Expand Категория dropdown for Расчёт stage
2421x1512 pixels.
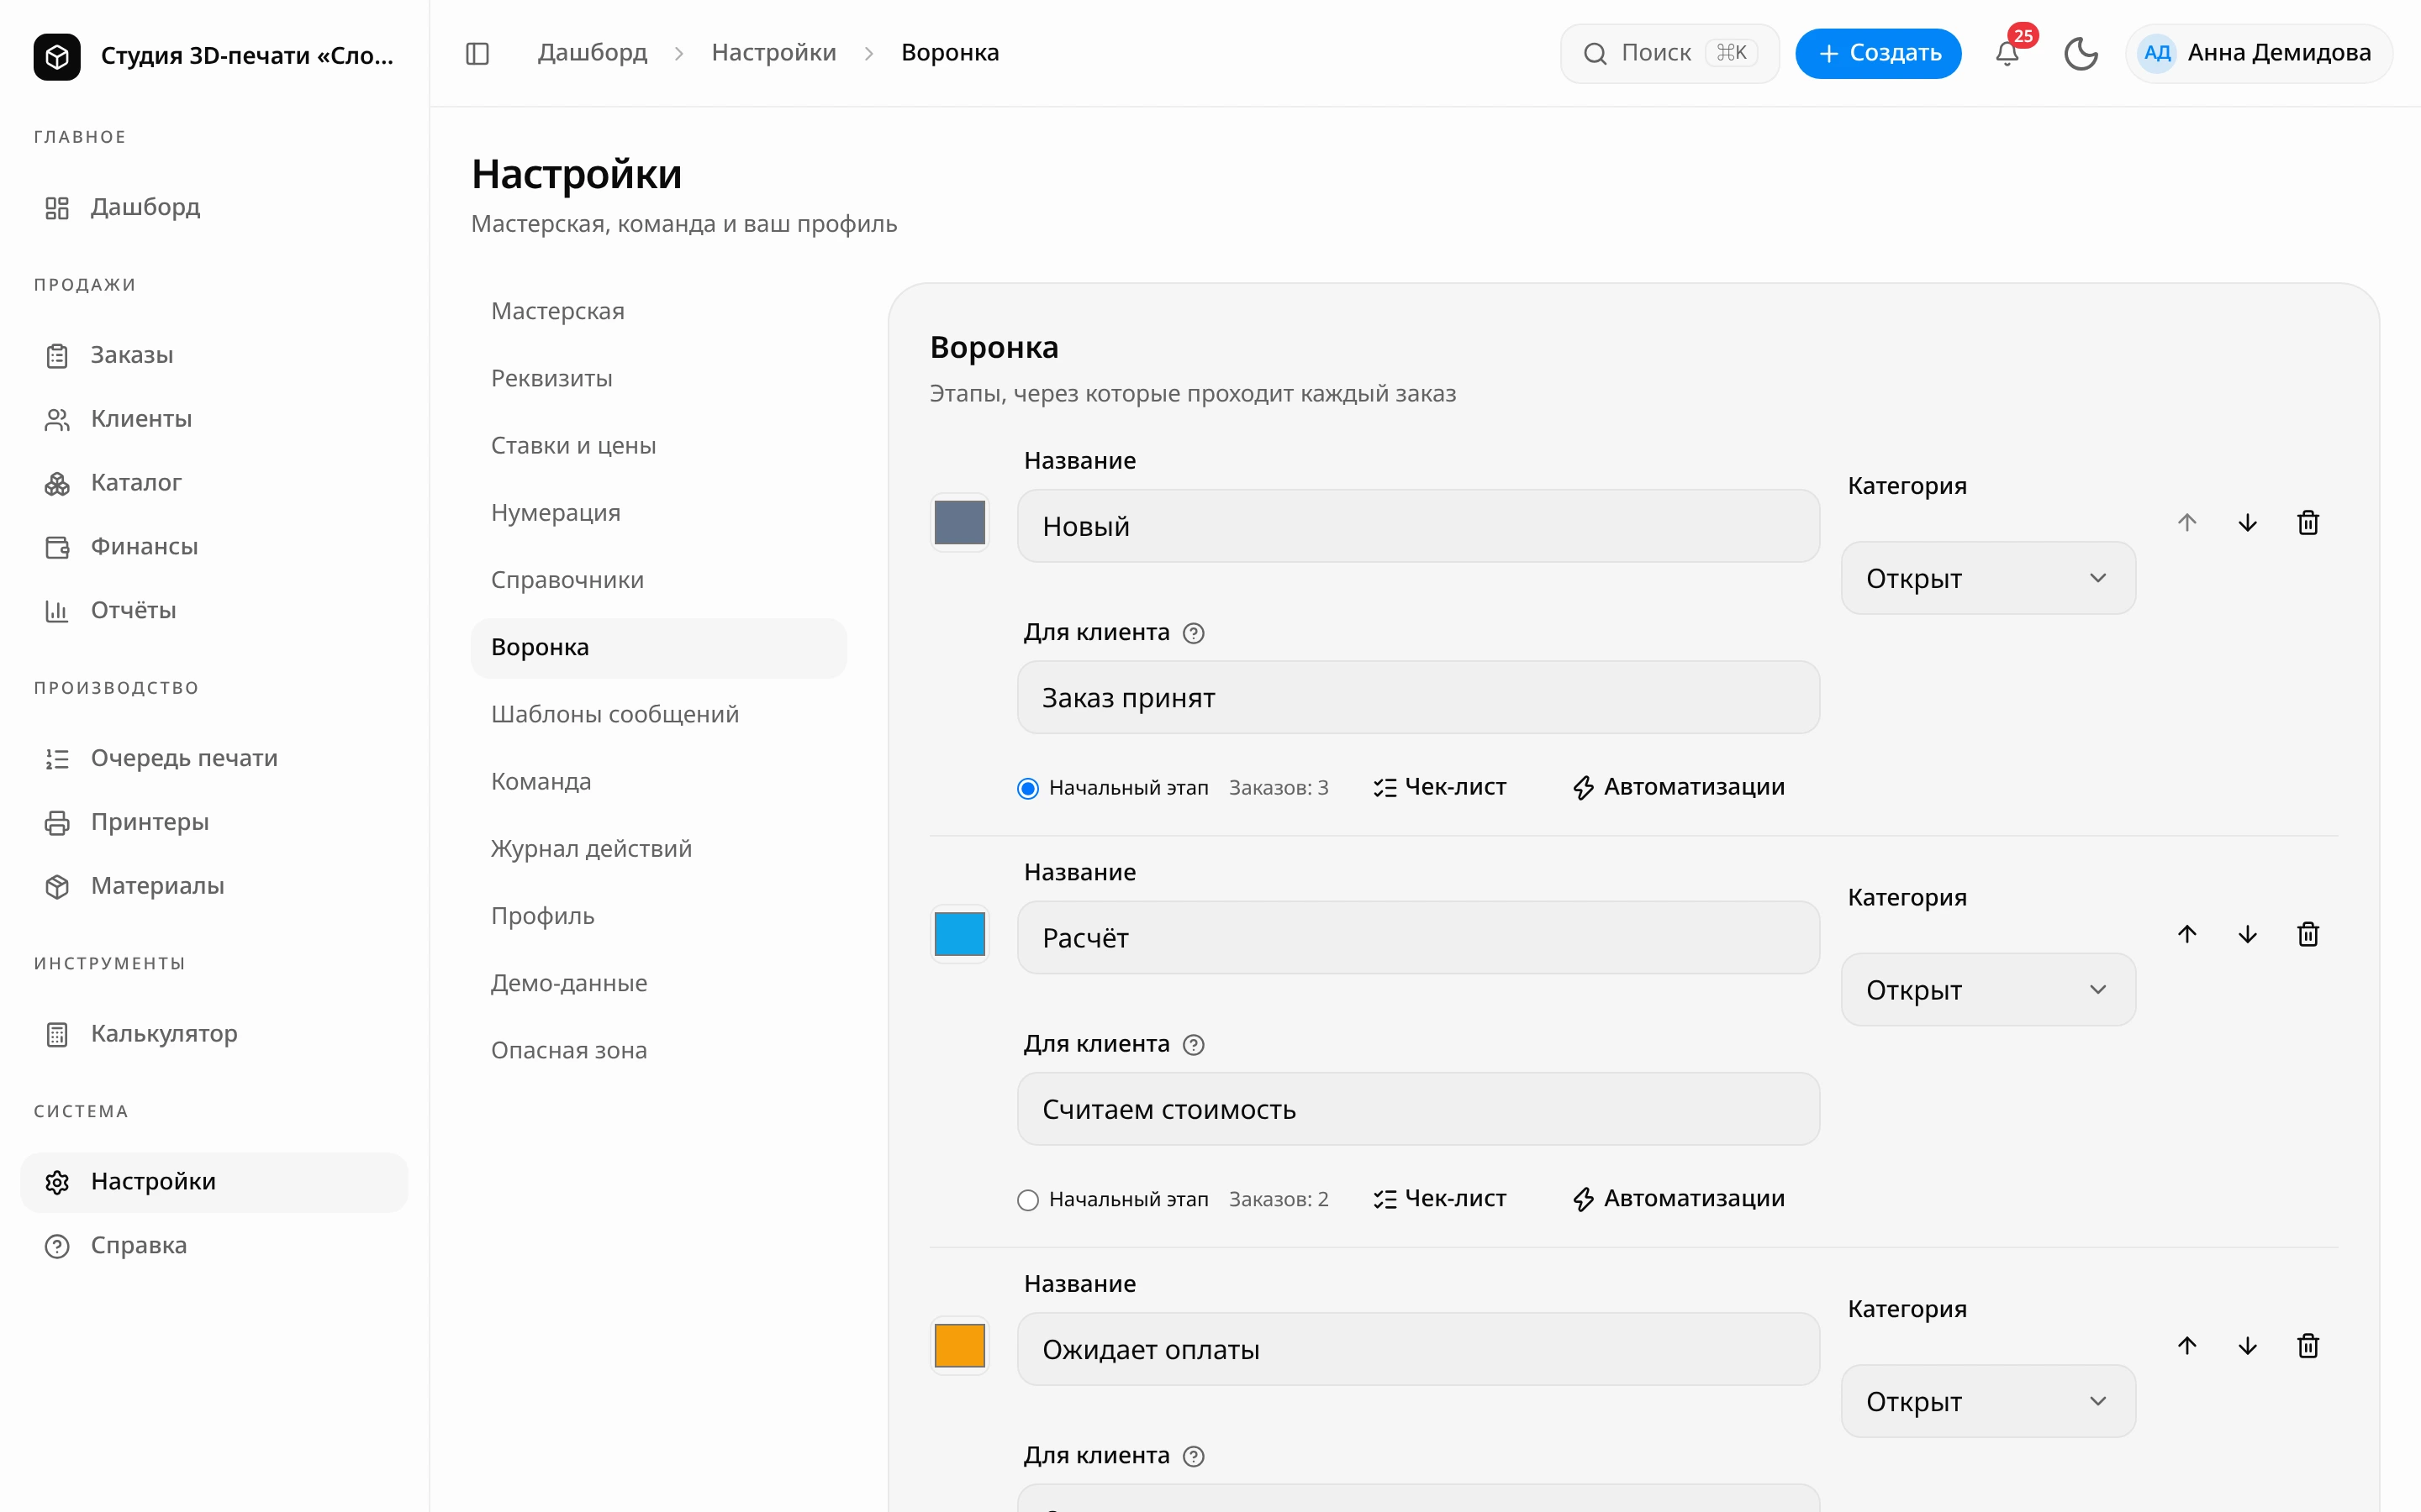pos(1988,989)
